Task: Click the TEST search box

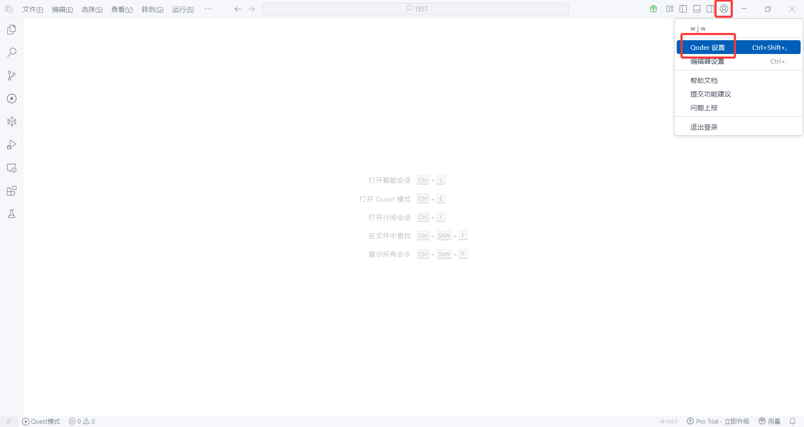Action: point(415,9)
